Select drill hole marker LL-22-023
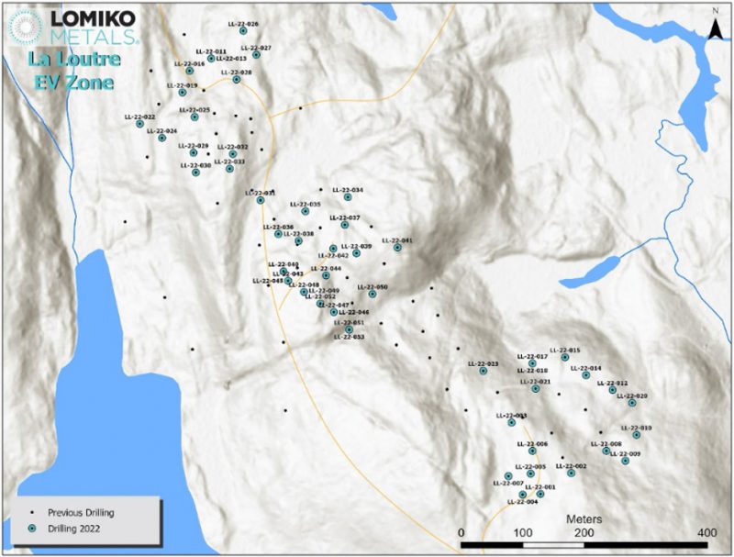This screenshot has width=734, height=557. coord(484,371)
